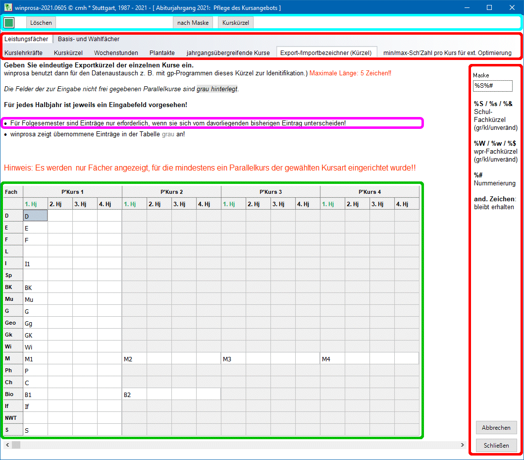
Task: Click the P'Kurs 3 column header
Action: [x=270, y=192]
